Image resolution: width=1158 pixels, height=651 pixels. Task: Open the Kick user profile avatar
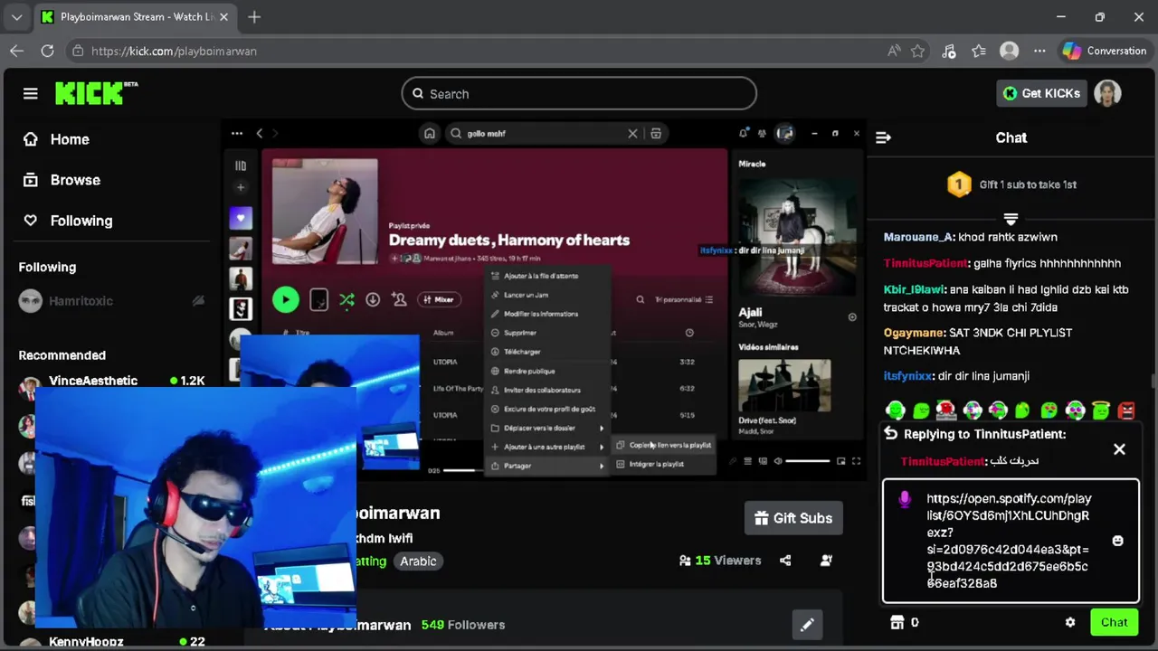(x=1107, y=93)
